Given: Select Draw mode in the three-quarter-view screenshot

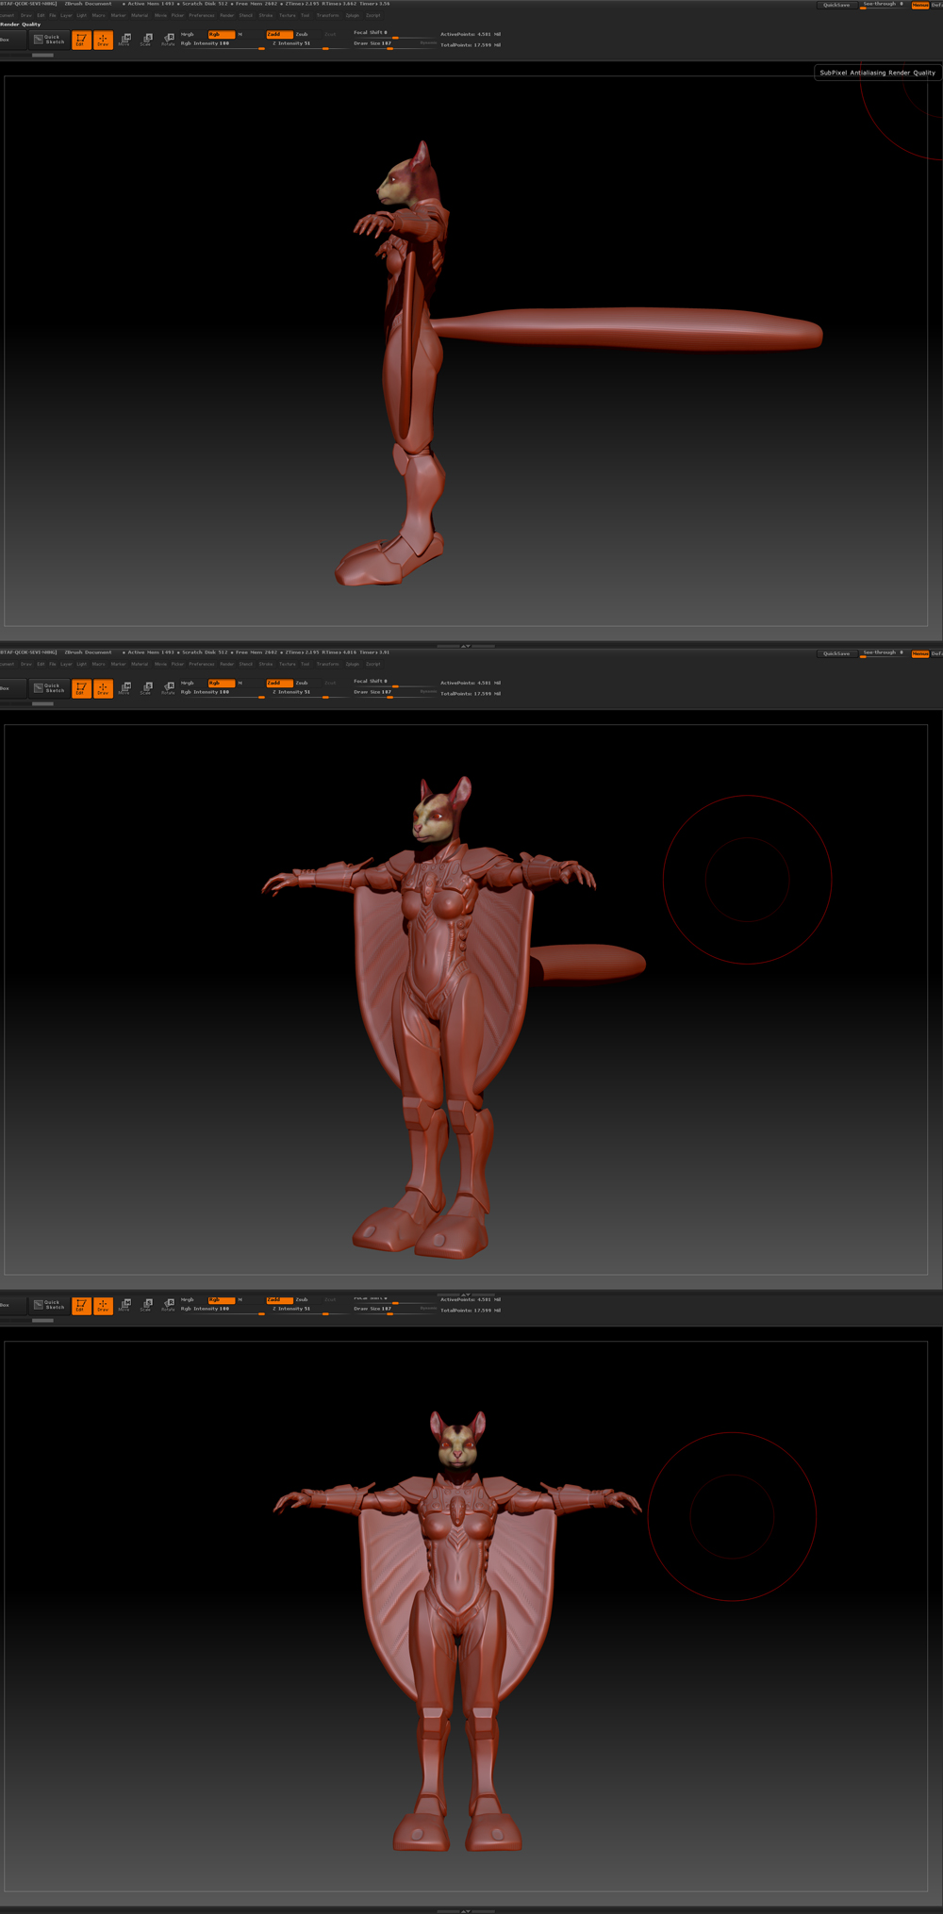Looking at the screenshot, I should click(x=103, y=688).
